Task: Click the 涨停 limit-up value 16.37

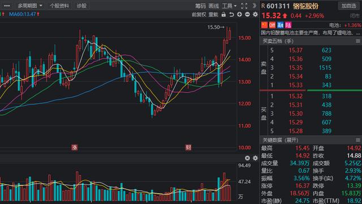Action: 303,185
